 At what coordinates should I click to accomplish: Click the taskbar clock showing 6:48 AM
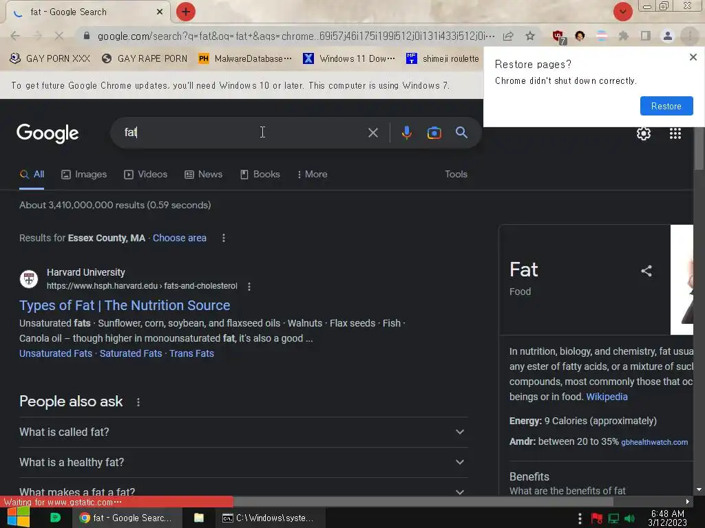coord(667,518)
